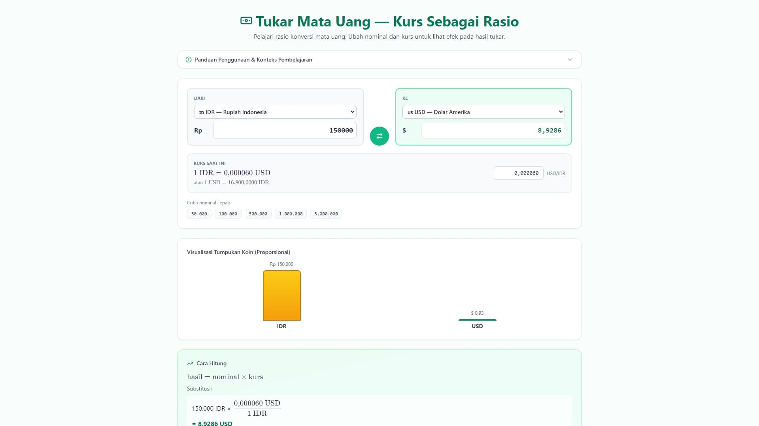Click the 'KE' label

(x=405, y=98)
